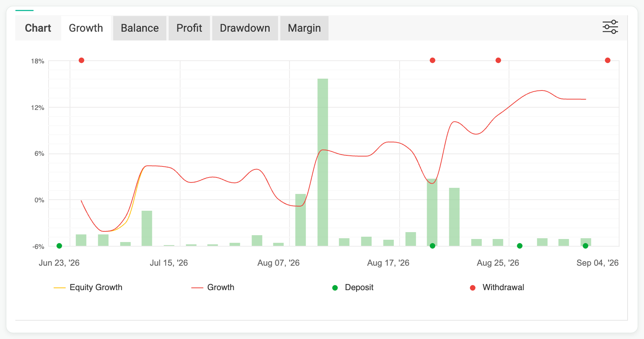Viewport: 644px width, 339px height.
Task: Toggle the Growth legend series
Action: click(213, 287)
